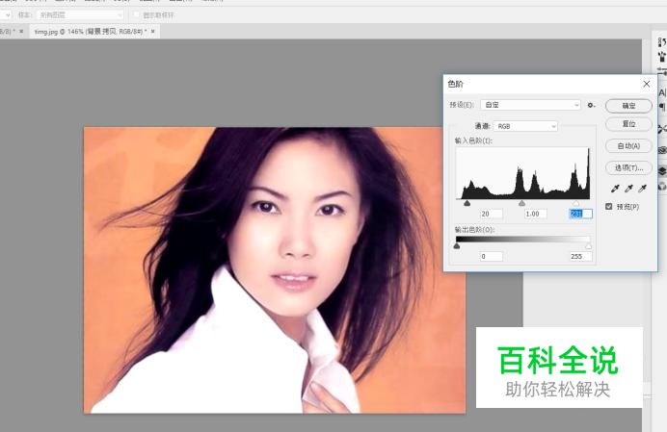Image resolution: width=667 pixels, height=432 pixels.
Task: Toggle the 预览(P) preview checkbox
Action: point(609,207)
